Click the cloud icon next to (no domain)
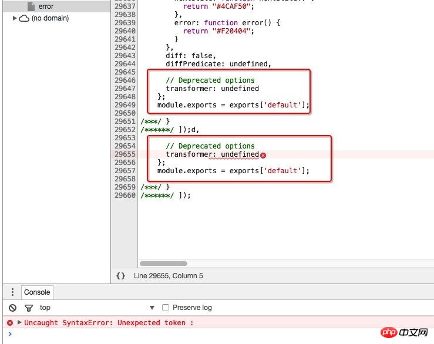Viewport: 434px width, 344px height. click(24, 19)
